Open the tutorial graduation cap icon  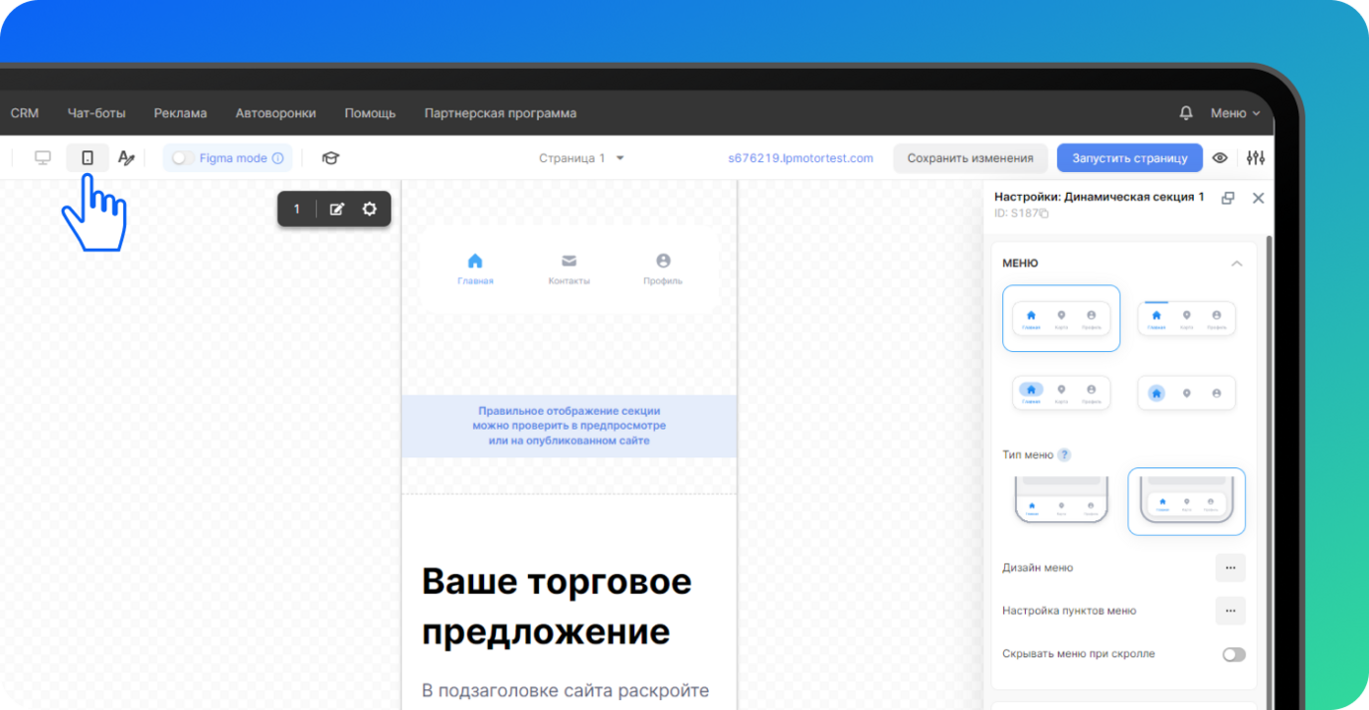[330, 157]
